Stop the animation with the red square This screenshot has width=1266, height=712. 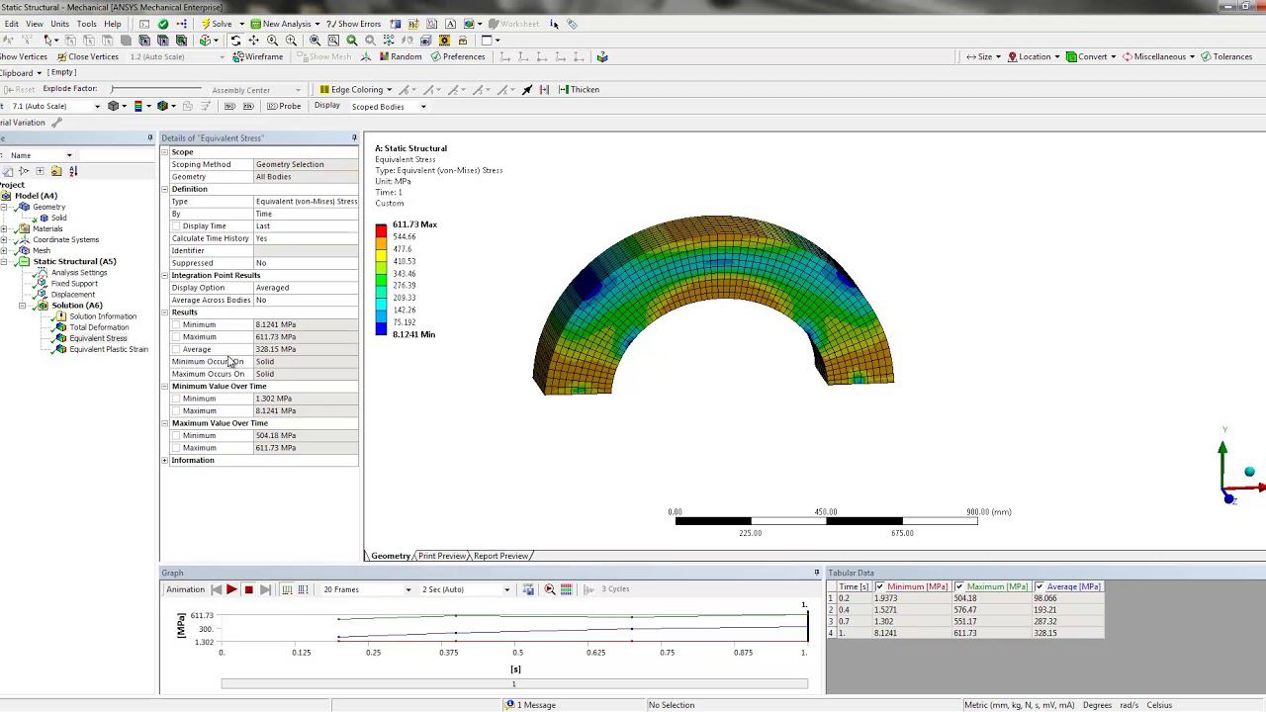tap(248, 589)
